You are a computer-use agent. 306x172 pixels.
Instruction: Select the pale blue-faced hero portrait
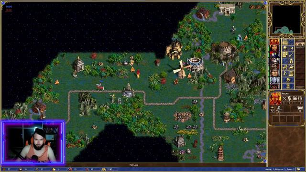[274, 80]
